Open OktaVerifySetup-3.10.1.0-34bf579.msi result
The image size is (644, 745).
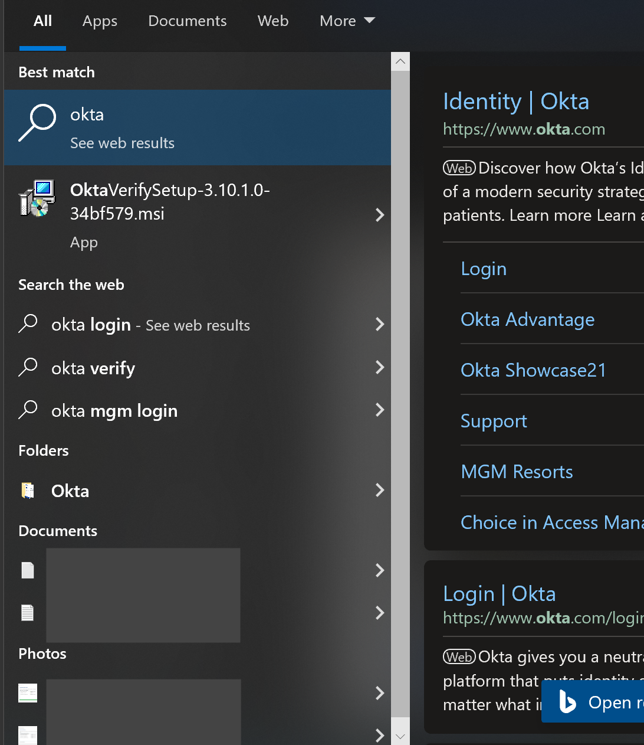198,215
